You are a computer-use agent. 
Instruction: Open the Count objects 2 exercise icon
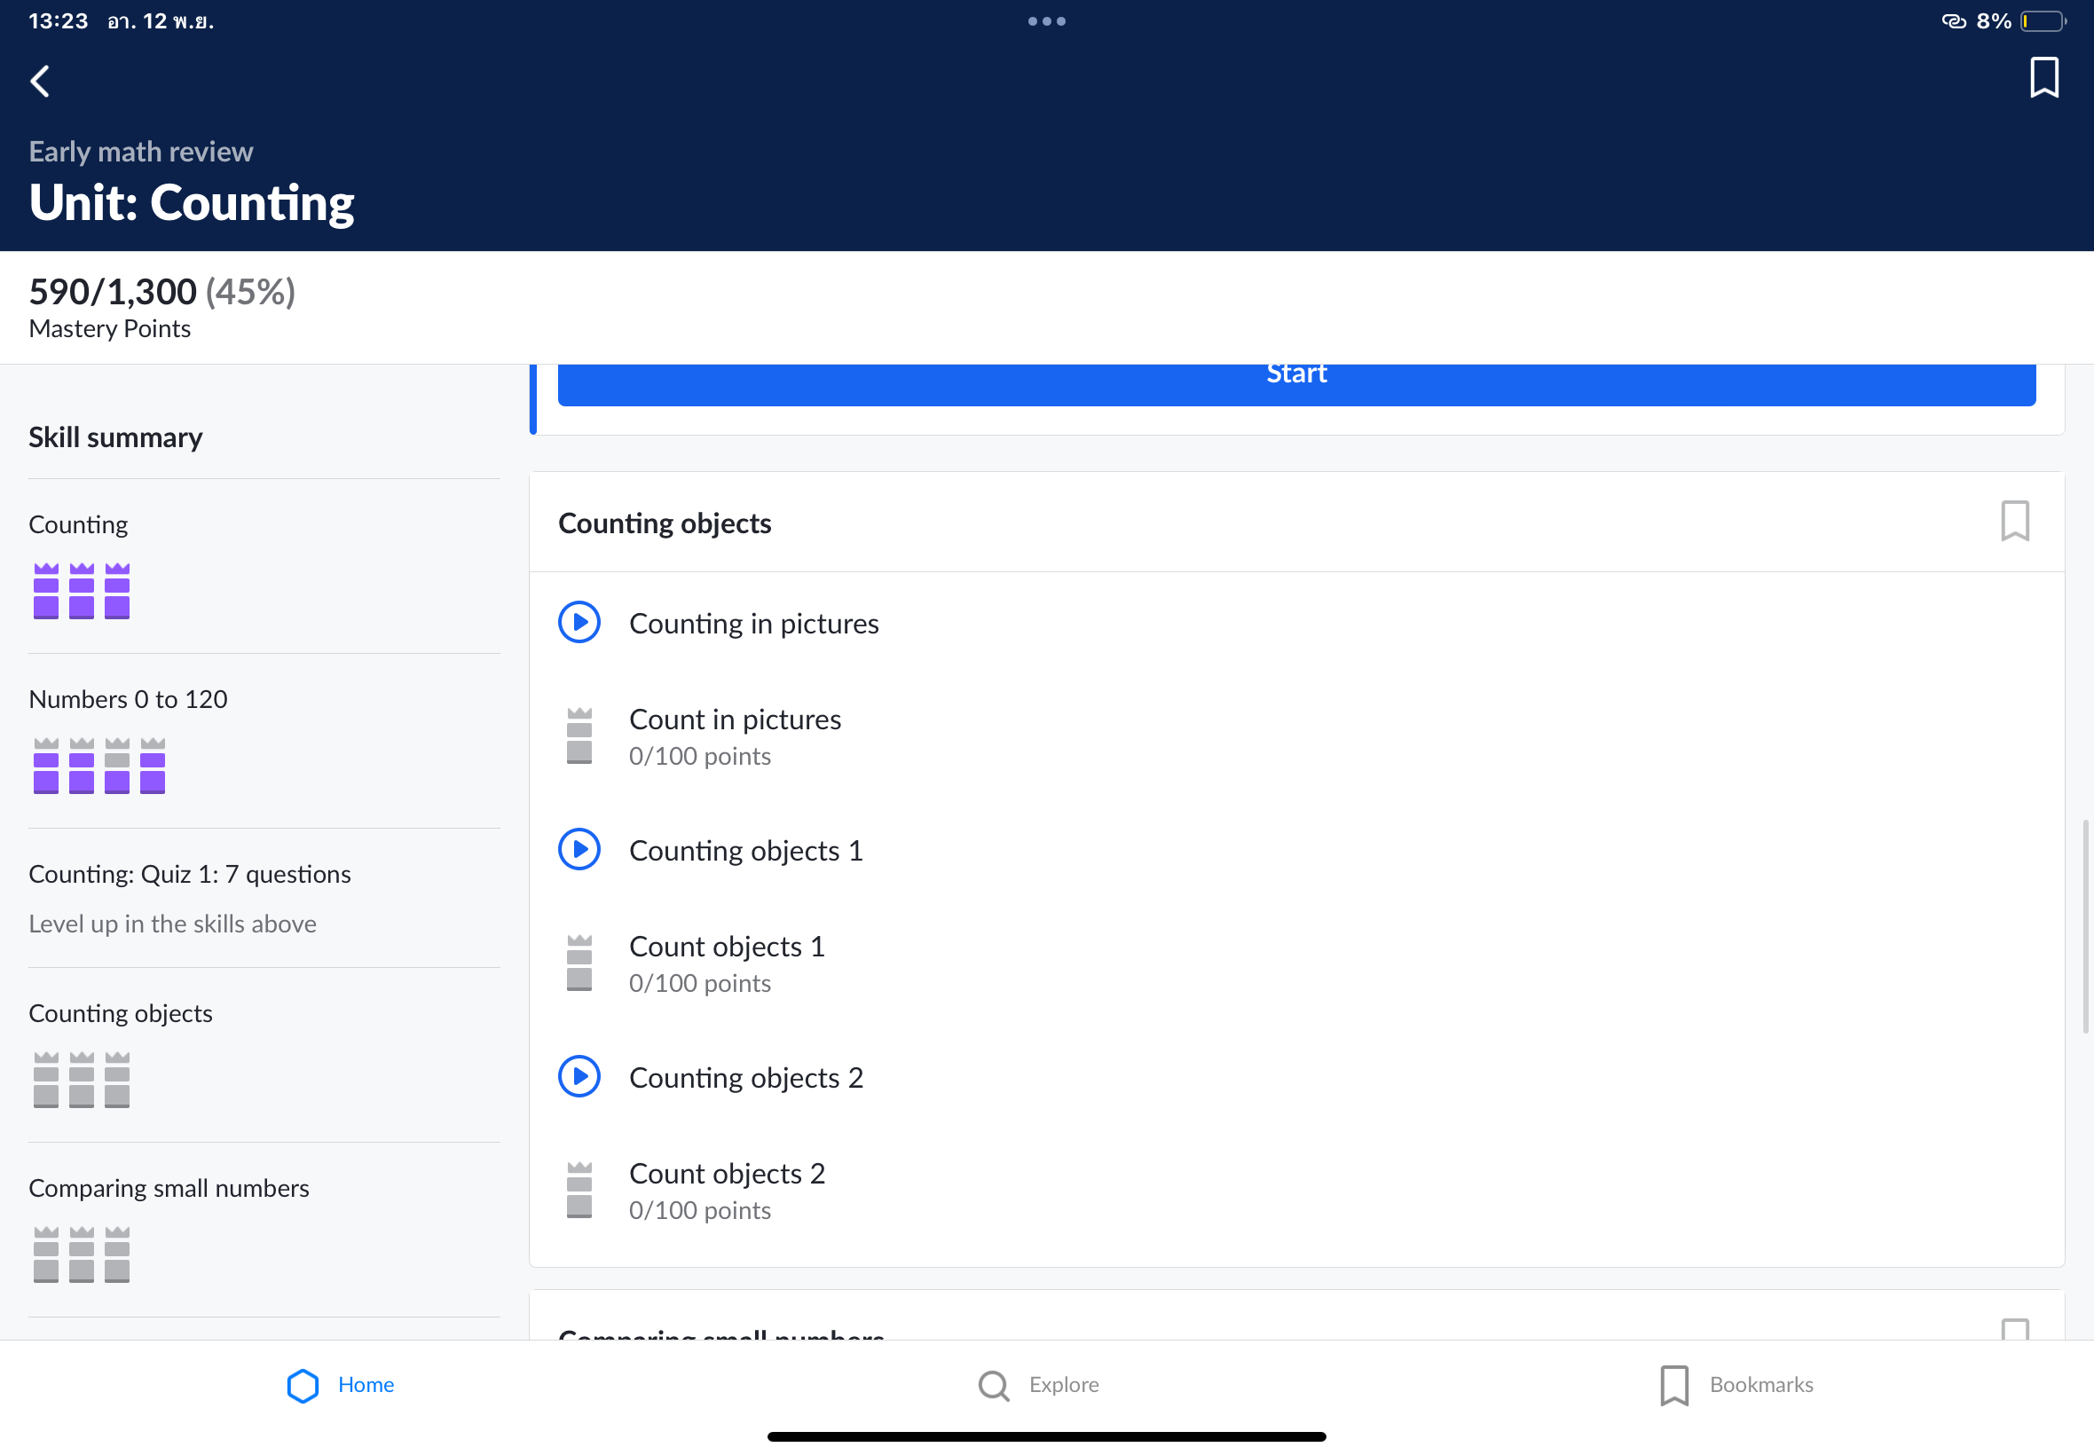(579, 1190)
